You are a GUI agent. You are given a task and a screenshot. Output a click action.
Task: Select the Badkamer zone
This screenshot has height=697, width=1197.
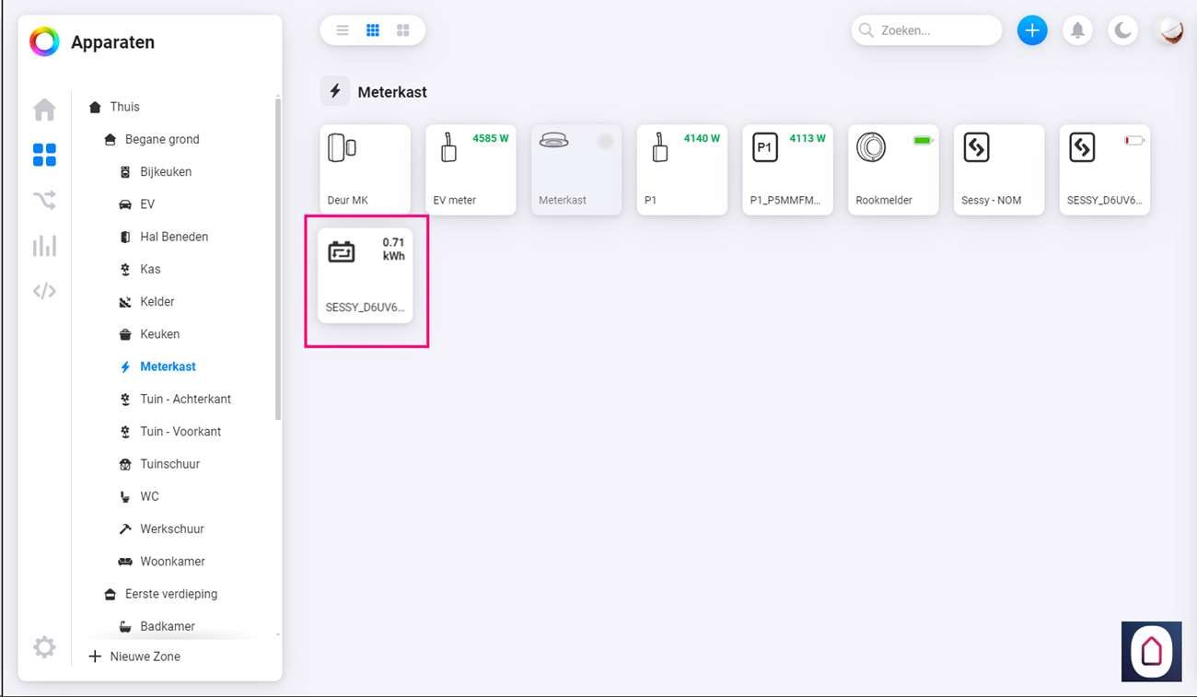[x=168, y=626]
